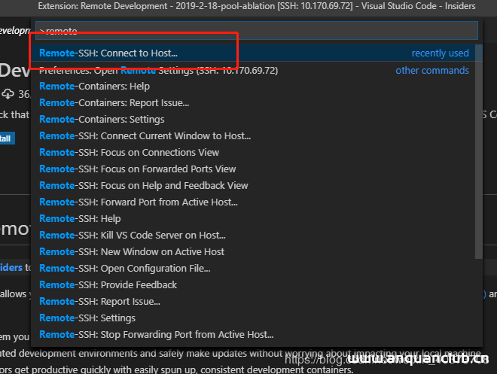Image resolution: width=497 pixels, height=374 pixels.
Task: Click the partially visible Install button
Action: point(8,138)
